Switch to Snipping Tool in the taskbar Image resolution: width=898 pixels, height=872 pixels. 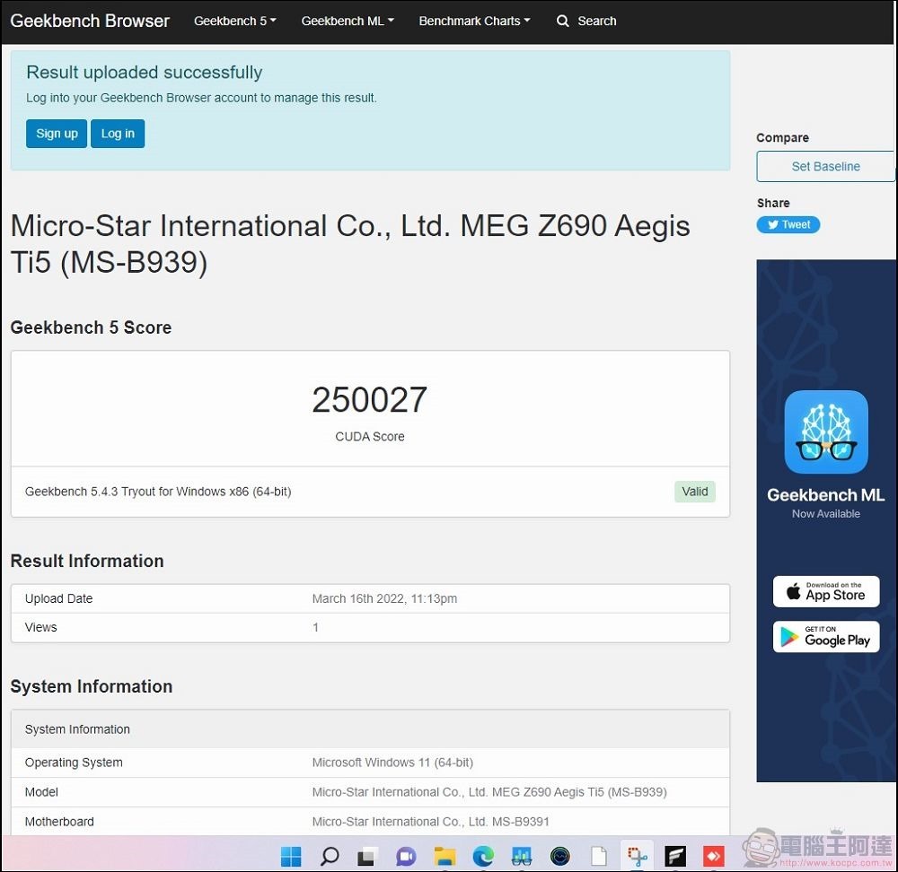click(x=638, y=856)
